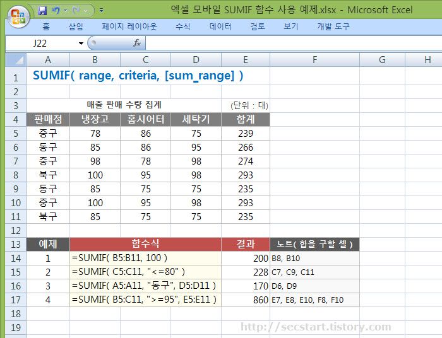This screenshot has height=338, width=442.
Task: Open the 수식 ribbon tab
Action: [182, 26]
